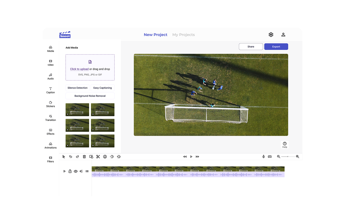The image size is (345, 224).
Task: Open the Transition sidebar panel
Action: coord(50,118)
